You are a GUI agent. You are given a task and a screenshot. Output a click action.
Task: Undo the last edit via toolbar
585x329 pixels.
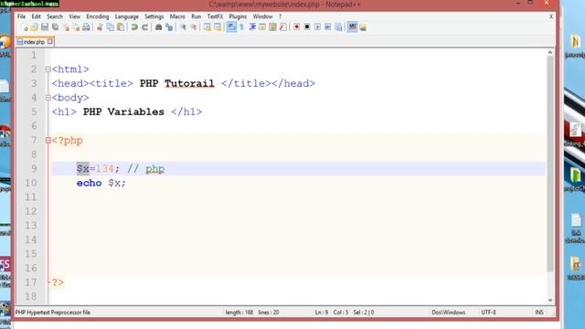pyautogui.click(x=134, y=27)
